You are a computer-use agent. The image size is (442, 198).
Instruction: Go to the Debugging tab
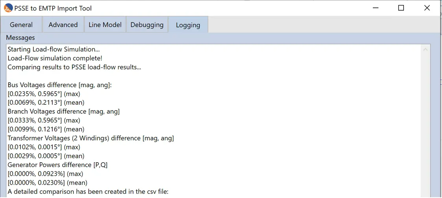tap(147, 25)
